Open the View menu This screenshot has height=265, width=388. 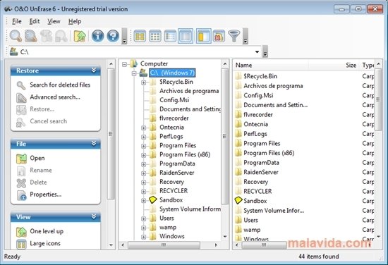54,22
